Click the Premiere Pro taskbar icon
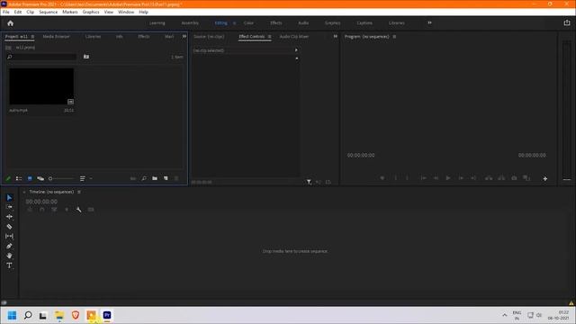The width and height of the screenshot is (576, 324). [107, 315]
